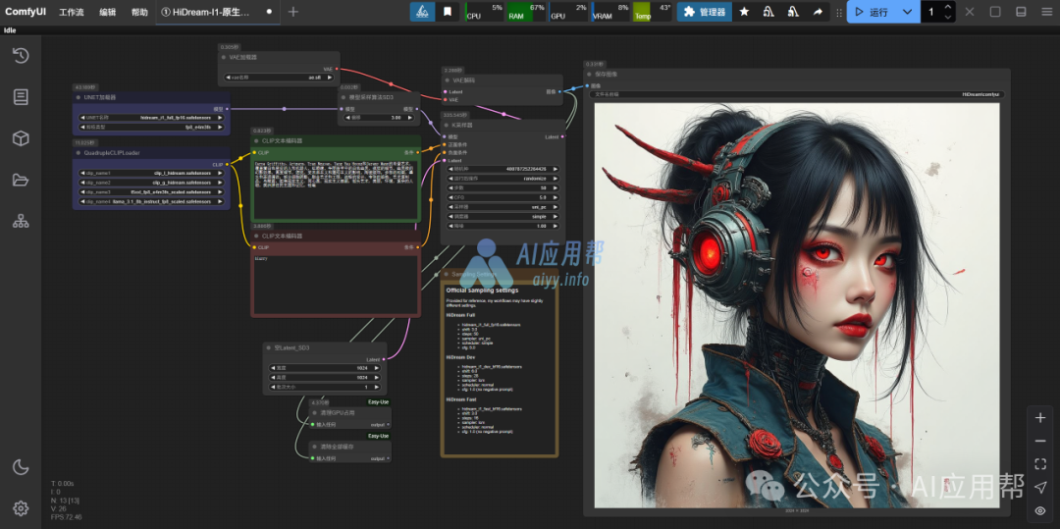The width and height of the screenshot is (1060, 529).
Task: Zoom in with canvas plus button
Action: coord(1040,418)
